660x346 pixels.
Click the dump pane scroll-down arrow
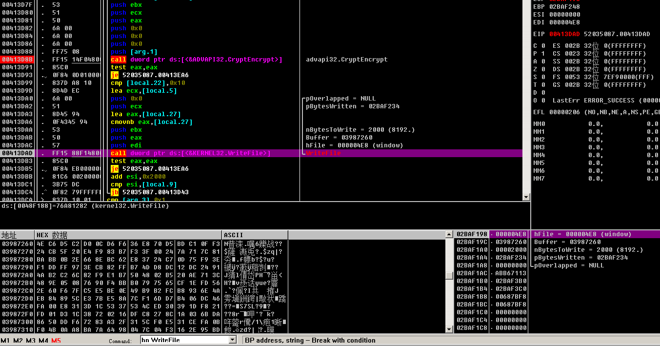pyautogui.click(x=449, y=330)
